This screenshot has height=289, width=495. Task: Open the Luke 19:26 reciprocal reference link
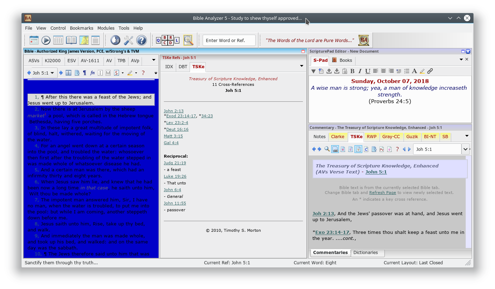click(175, 176)
